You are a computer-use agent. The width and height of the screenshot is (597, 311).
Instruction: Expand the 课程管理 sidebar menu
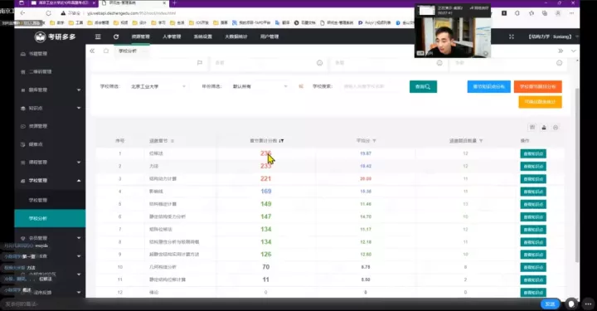(50, 163)
